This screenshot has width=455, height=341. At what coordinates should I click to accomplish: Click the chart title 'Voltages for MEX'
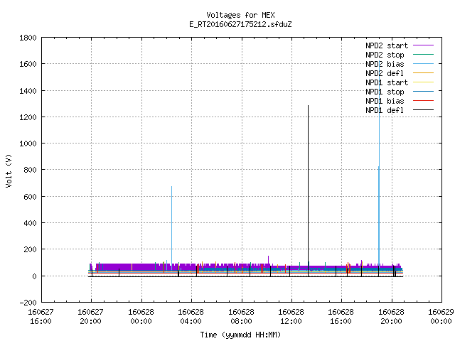pos(240,15)
